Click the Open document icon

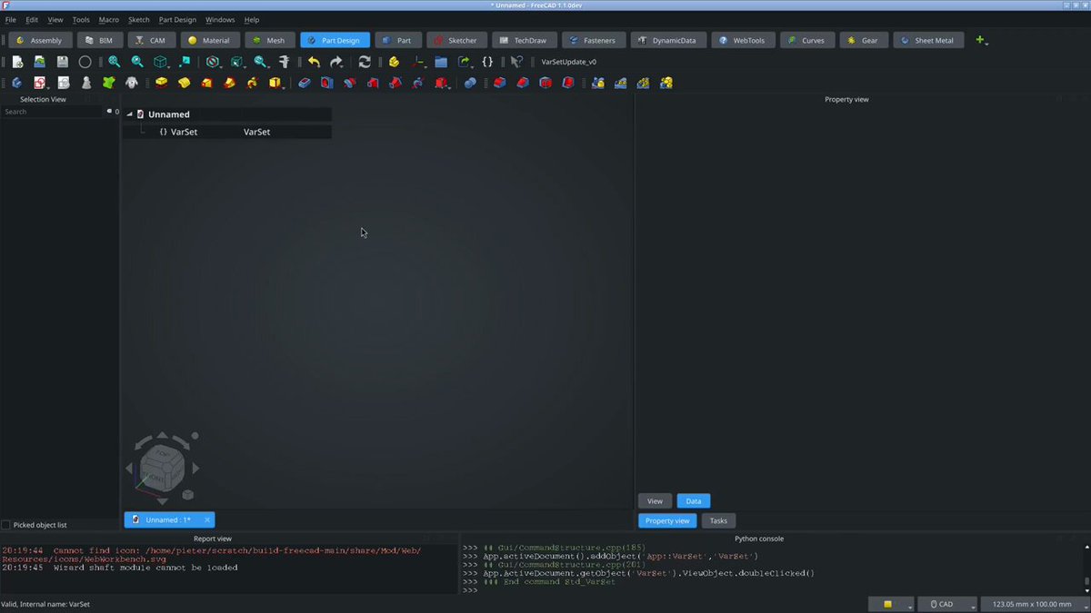click(40, 62)
